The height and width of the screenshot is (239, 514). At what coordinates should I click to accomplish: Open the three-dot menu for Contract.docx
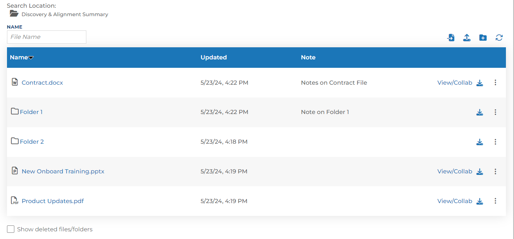coord(495,82)
